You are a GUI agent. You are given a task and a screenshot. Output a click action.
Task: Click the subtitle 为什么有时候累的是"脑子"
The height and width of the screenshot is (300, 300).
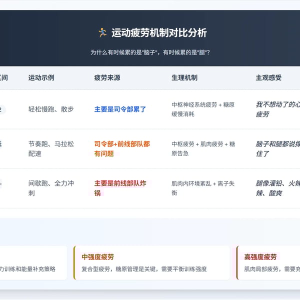click(150, 52)
